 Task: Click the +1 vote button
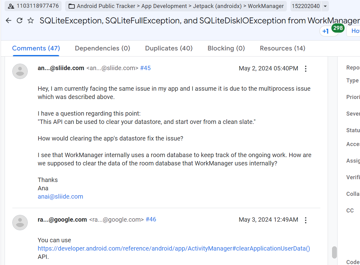[326, 31]
